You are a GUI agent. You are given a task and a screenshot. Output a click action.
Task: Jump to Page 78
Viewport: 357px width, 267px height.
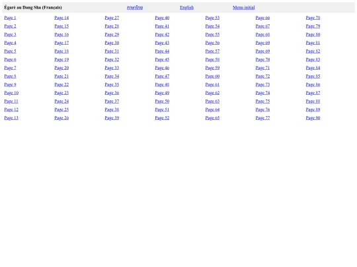[313, 18]
